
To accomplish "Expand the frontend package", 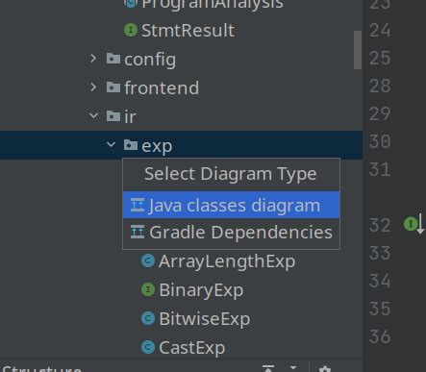I will pos(93,87).
